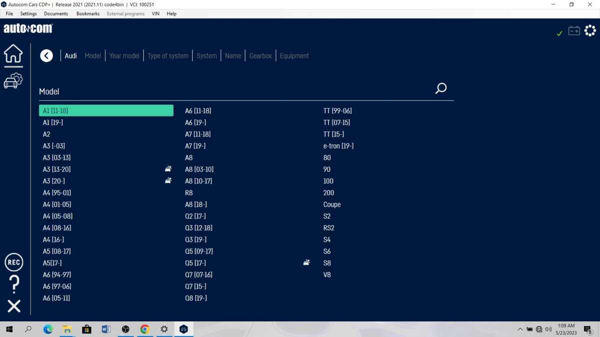
Task: Launch Google Chrome from taskbar
Action: pyautogui.click(x=144, y=329)
